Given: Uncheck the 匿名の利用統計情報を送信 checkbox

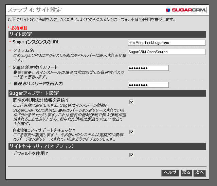Looking at the screenshot, I should point(131,102).
